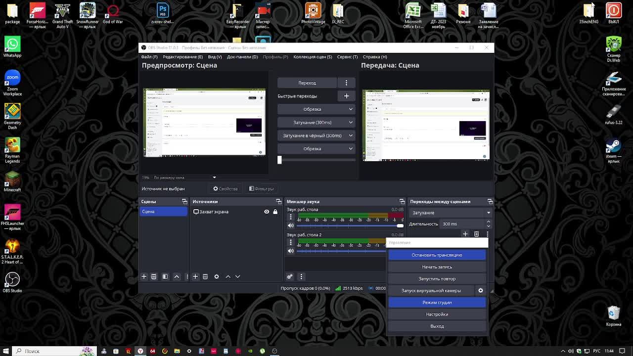
Task: Add a new source with plus icon
Action: (x=195, y=276)
